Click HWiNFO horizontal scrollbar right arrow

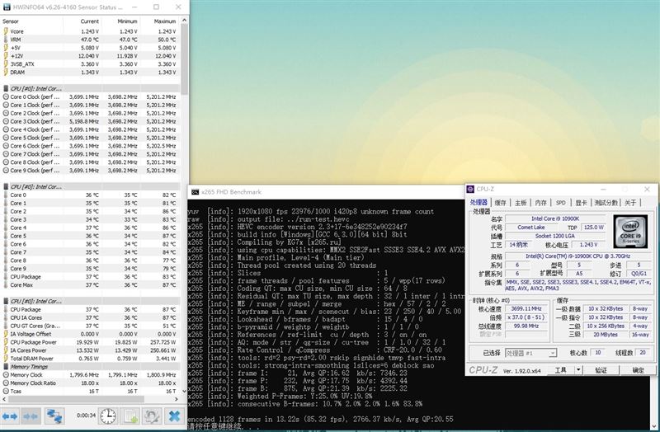(178, 399)
